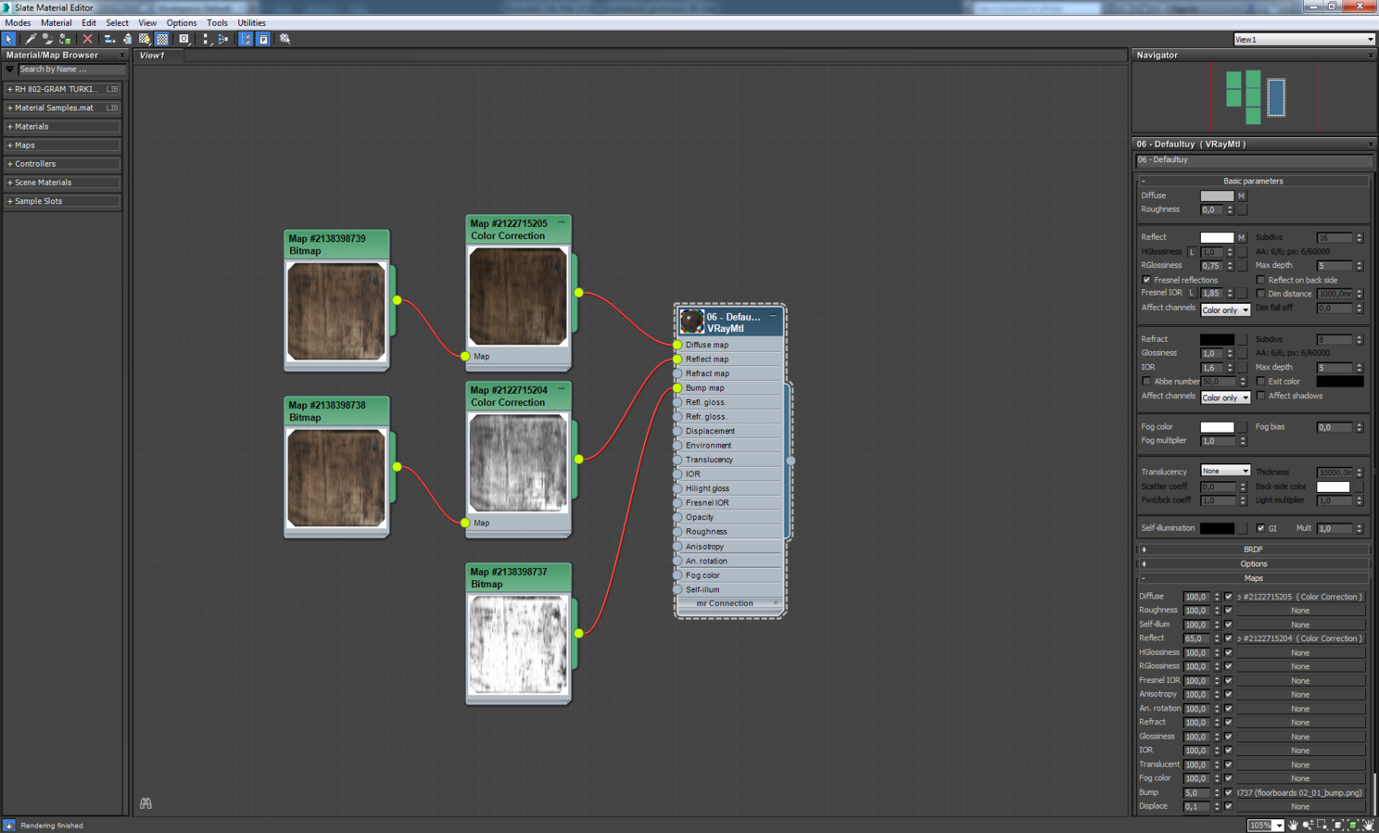Toggle Material/Map Browser panel icon

click(246, 39)
